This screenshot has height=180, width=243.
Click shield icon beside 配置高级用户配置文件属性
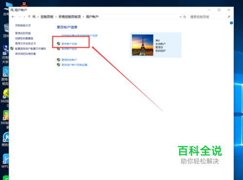click(12, 48)
